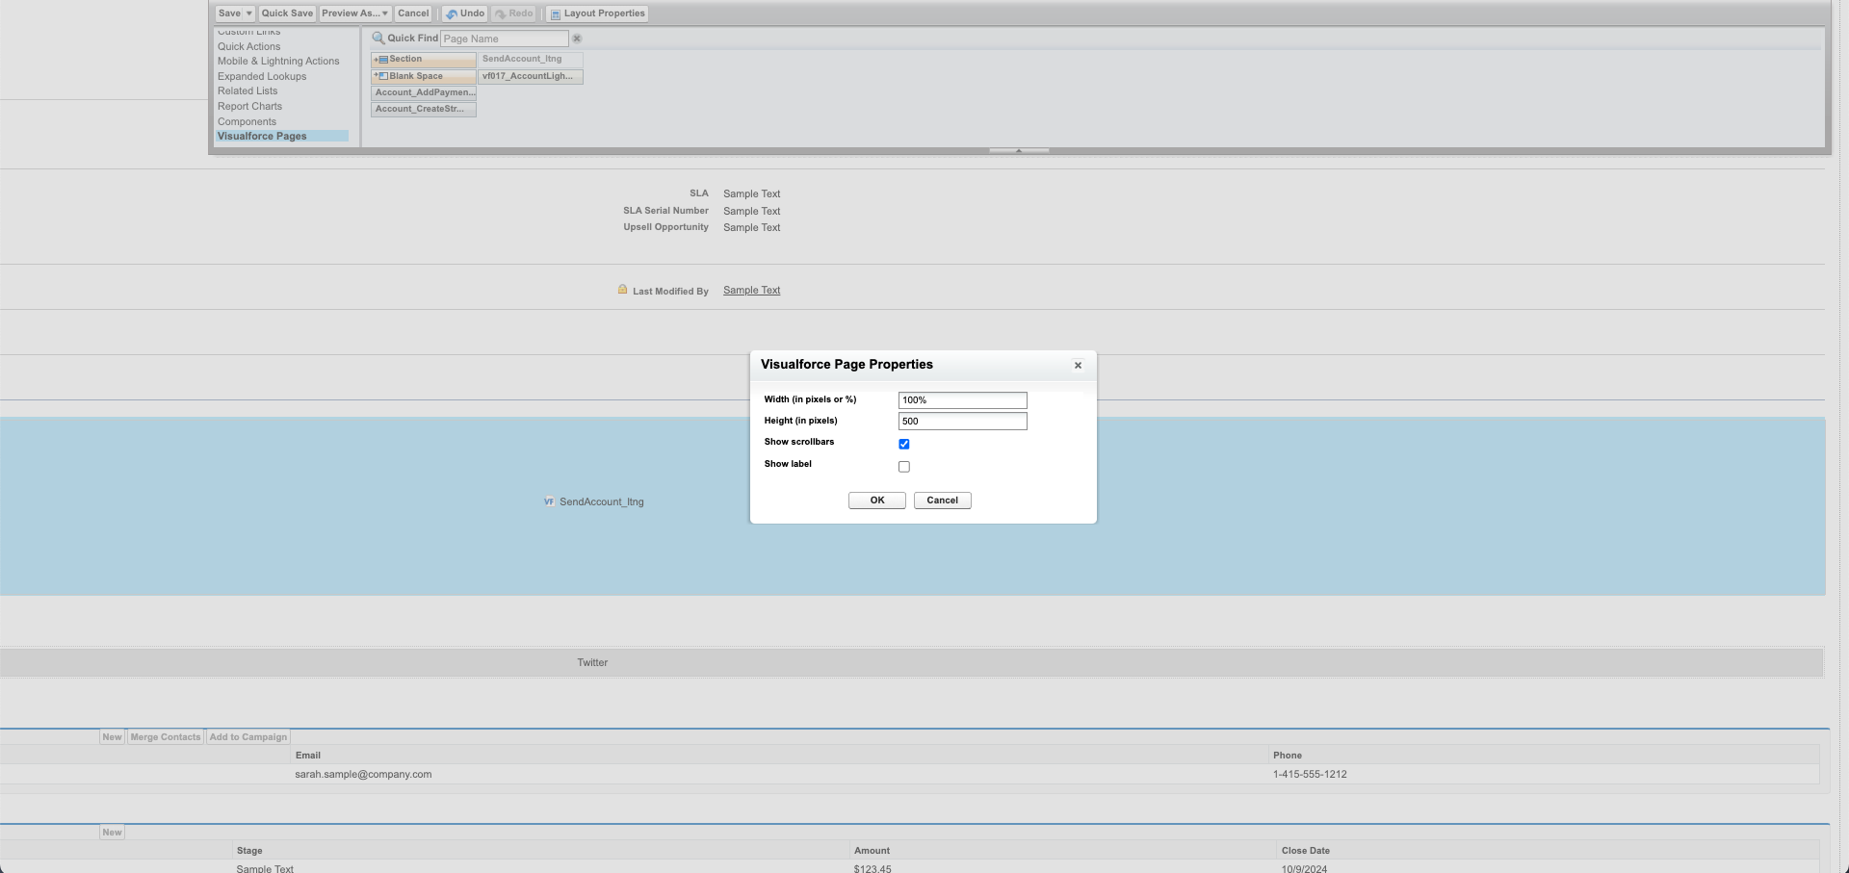Click the Visualforce Page Properties title
This screenshot has width=1849, height=873.
846,365
